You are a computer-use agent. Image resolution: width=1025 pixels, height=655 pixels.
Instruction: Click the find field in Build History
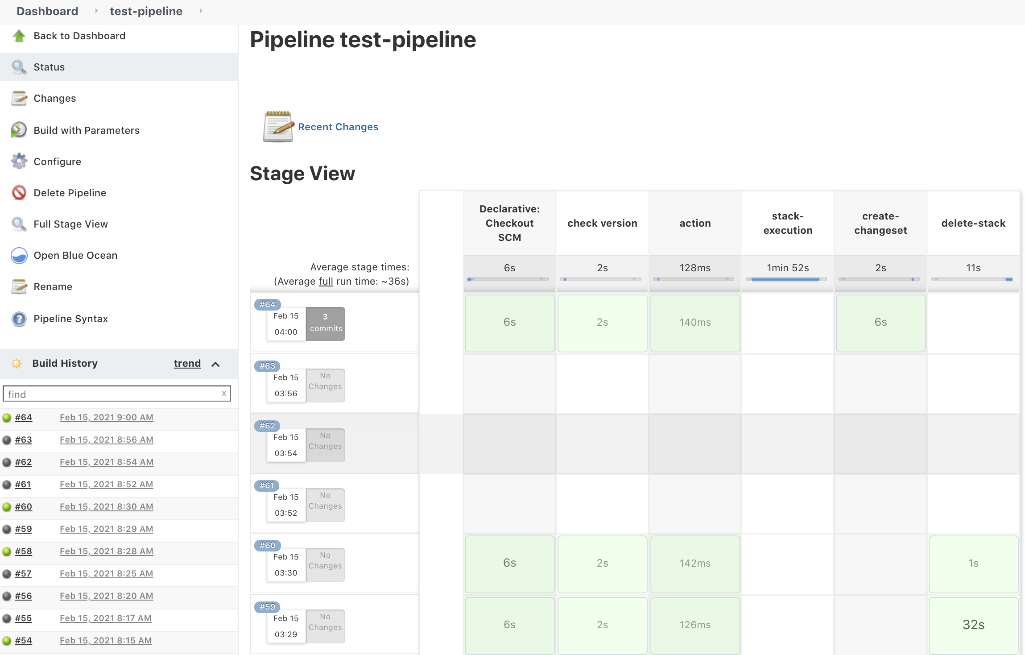pos(116,394)
